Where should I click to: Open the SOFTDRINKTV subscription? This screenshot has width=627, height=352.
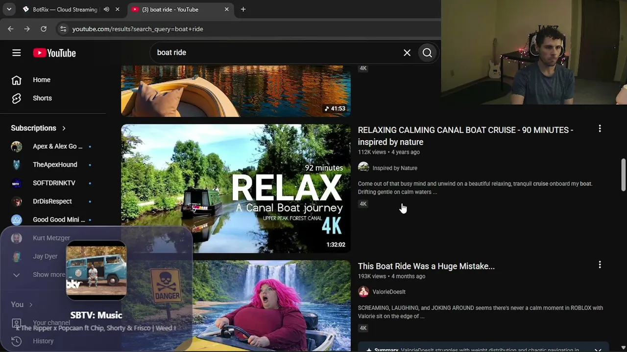click(x=53, y=183)
